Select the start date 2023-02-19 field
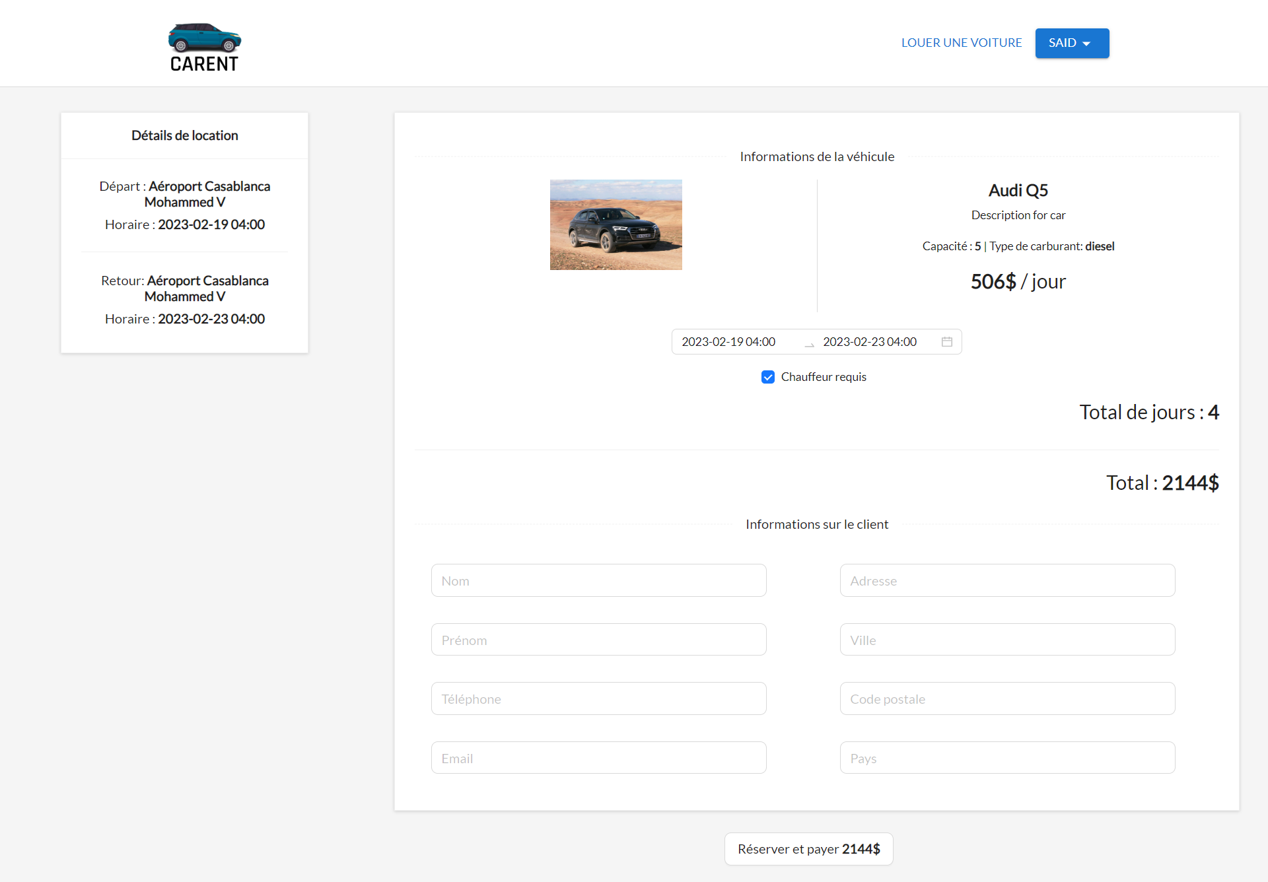The image size is (1268, 882). pos(729,342)
